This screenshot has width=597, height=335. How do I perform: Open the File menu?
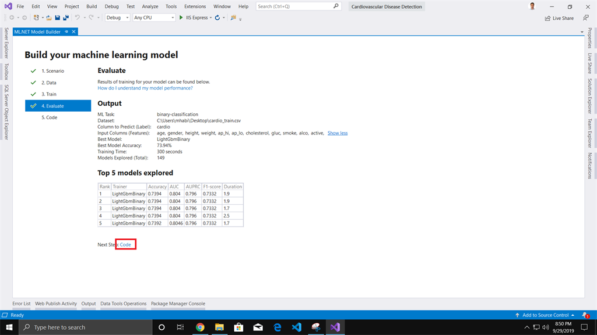(20, 6)
